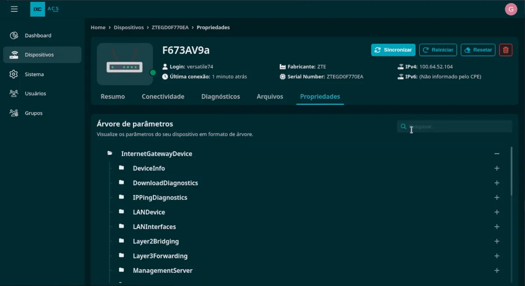This screenshot has height=286, width=525.
Task: Click the DownloadDiagnostics folder icon
Action: pyautogui.click(x=122, y=182)
